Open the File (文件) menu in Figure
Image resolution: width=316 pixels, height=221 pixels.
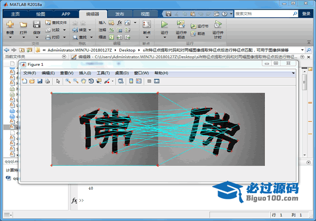[30, 73]
